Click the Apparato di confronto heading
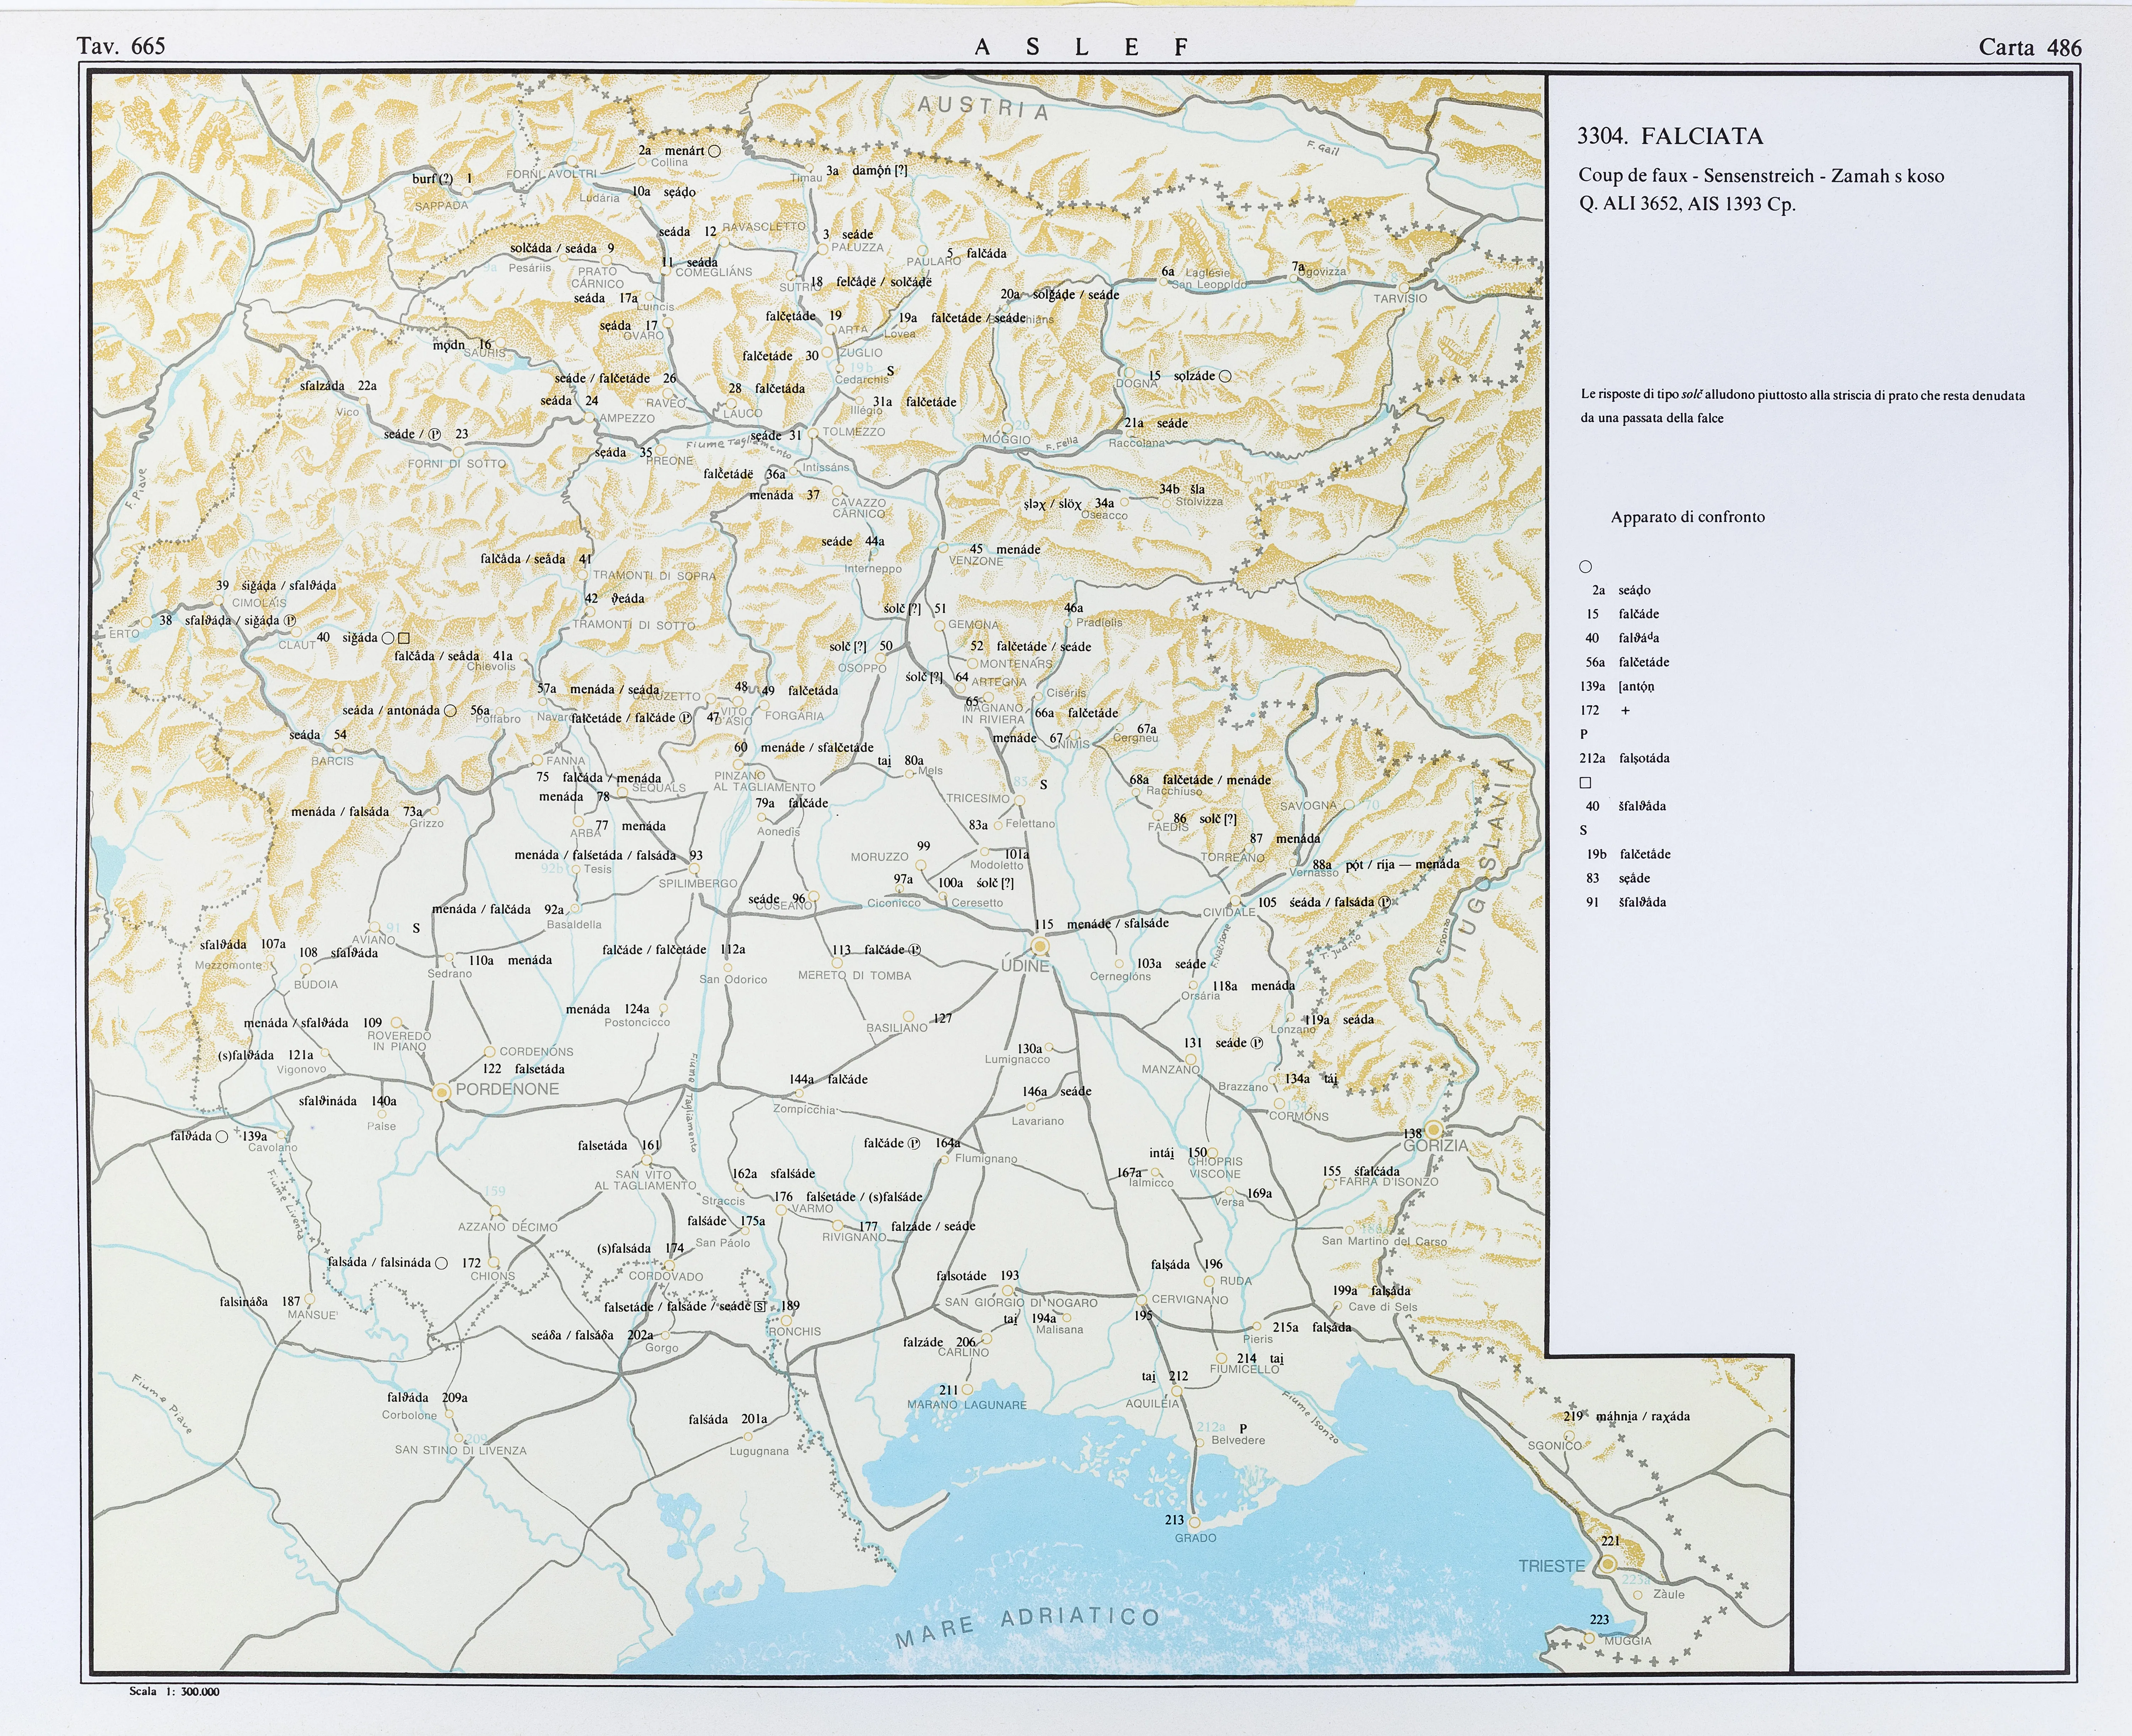Screen dimensions: 2132x1736 (x=1687, y=517)
